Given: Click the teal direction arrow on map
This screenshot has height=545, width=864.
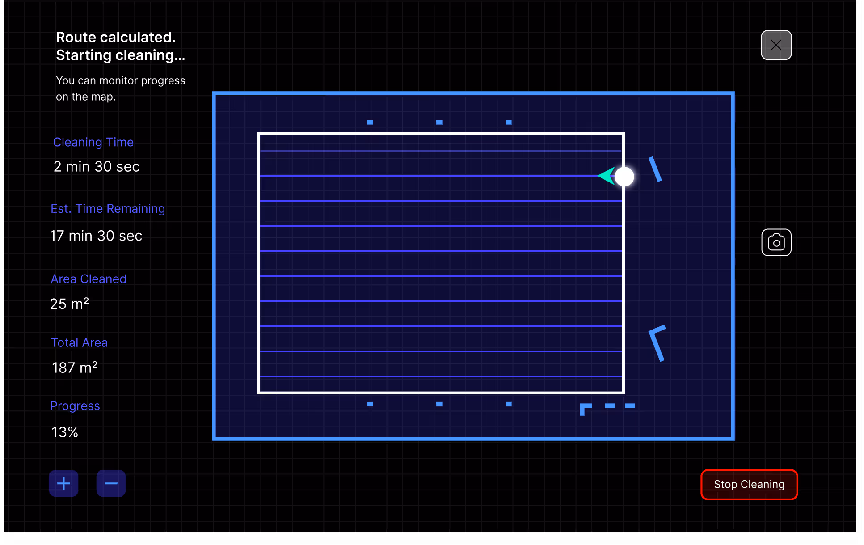Looking at the screenshot, I should point(607,176).
